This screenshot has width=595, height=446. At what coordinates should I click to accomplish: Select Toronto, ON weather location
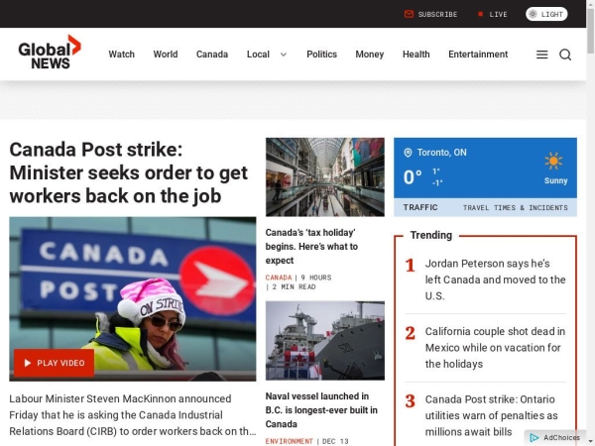441,153
